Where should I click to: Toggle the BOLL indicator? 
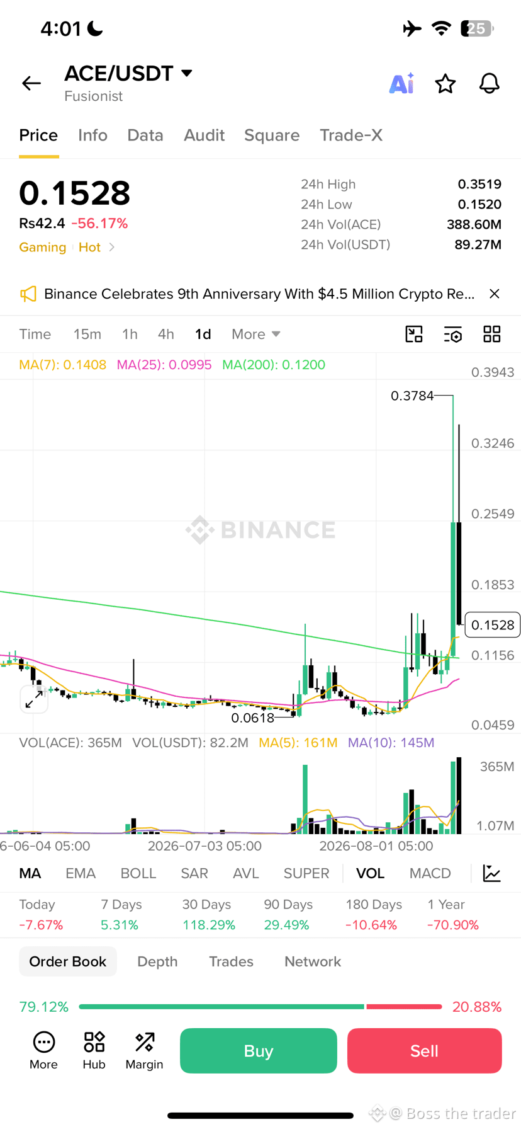(x=138, y=873)
